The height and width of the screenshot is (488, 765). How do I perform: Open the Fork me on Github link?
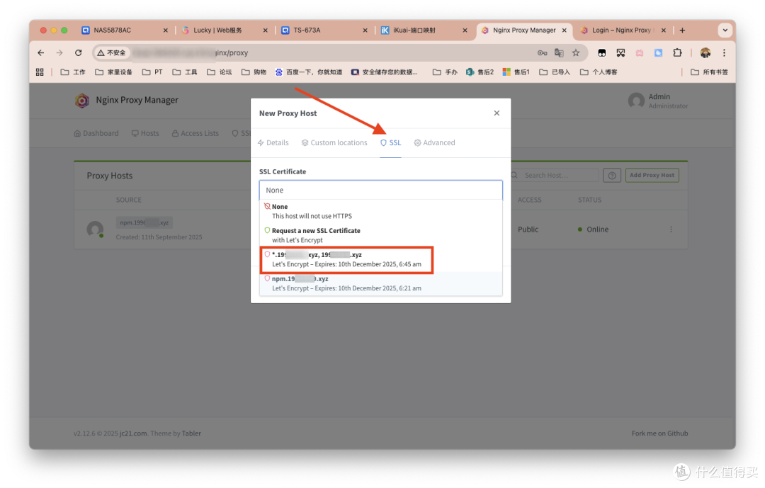coord(659,433)
